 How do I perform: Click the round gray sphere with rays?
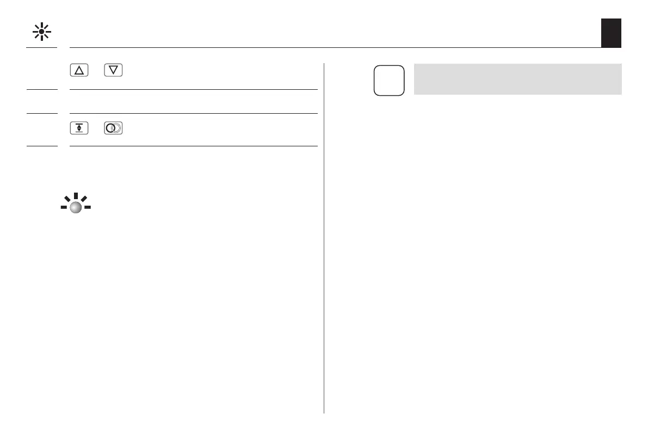[76, 207]
